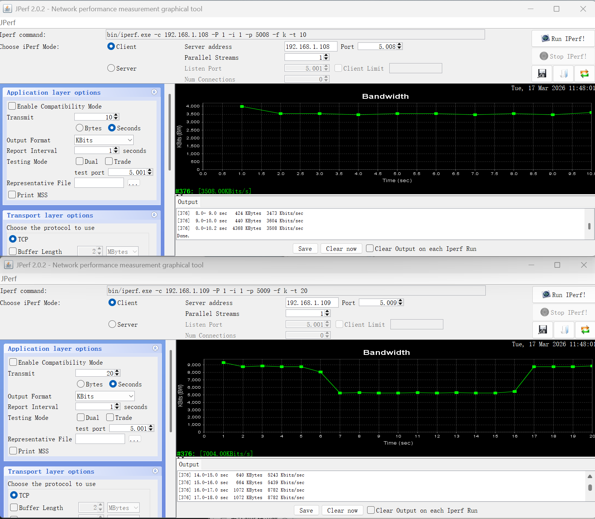Viewport: 595px width, 519px height.
Task: Click the brush icon in bottom JPerf window
Action: tap(564, 330)
